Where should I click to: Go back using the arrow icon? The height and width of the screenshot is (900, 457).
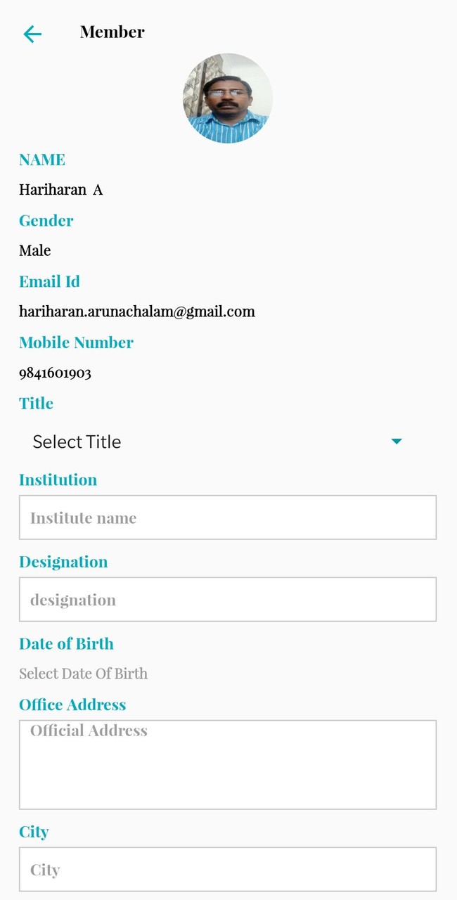[32, 34]
